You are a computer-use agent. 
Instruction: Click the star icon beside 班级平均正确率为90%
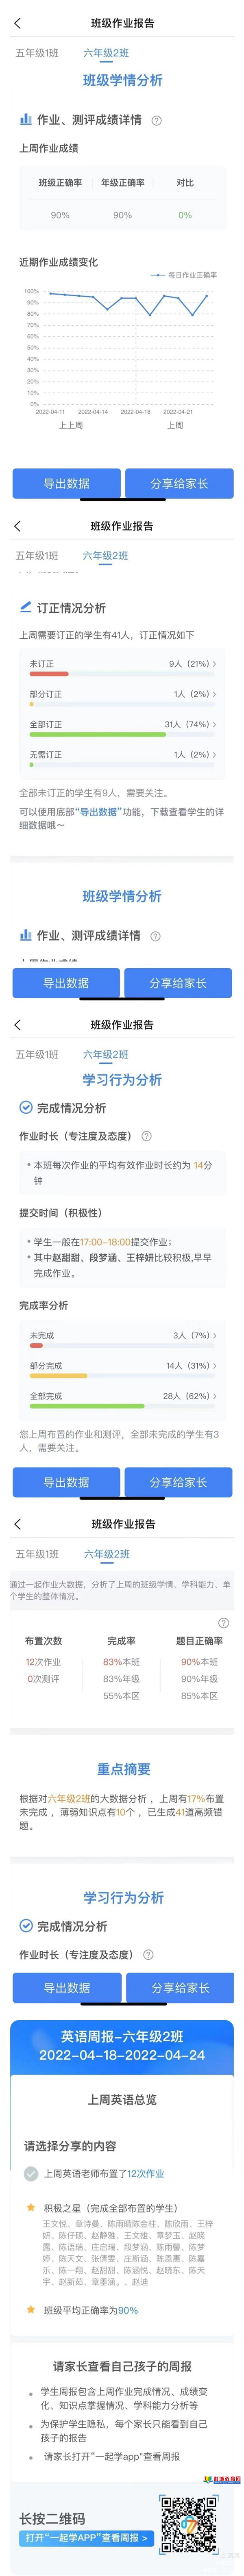tap(31, 2310)
